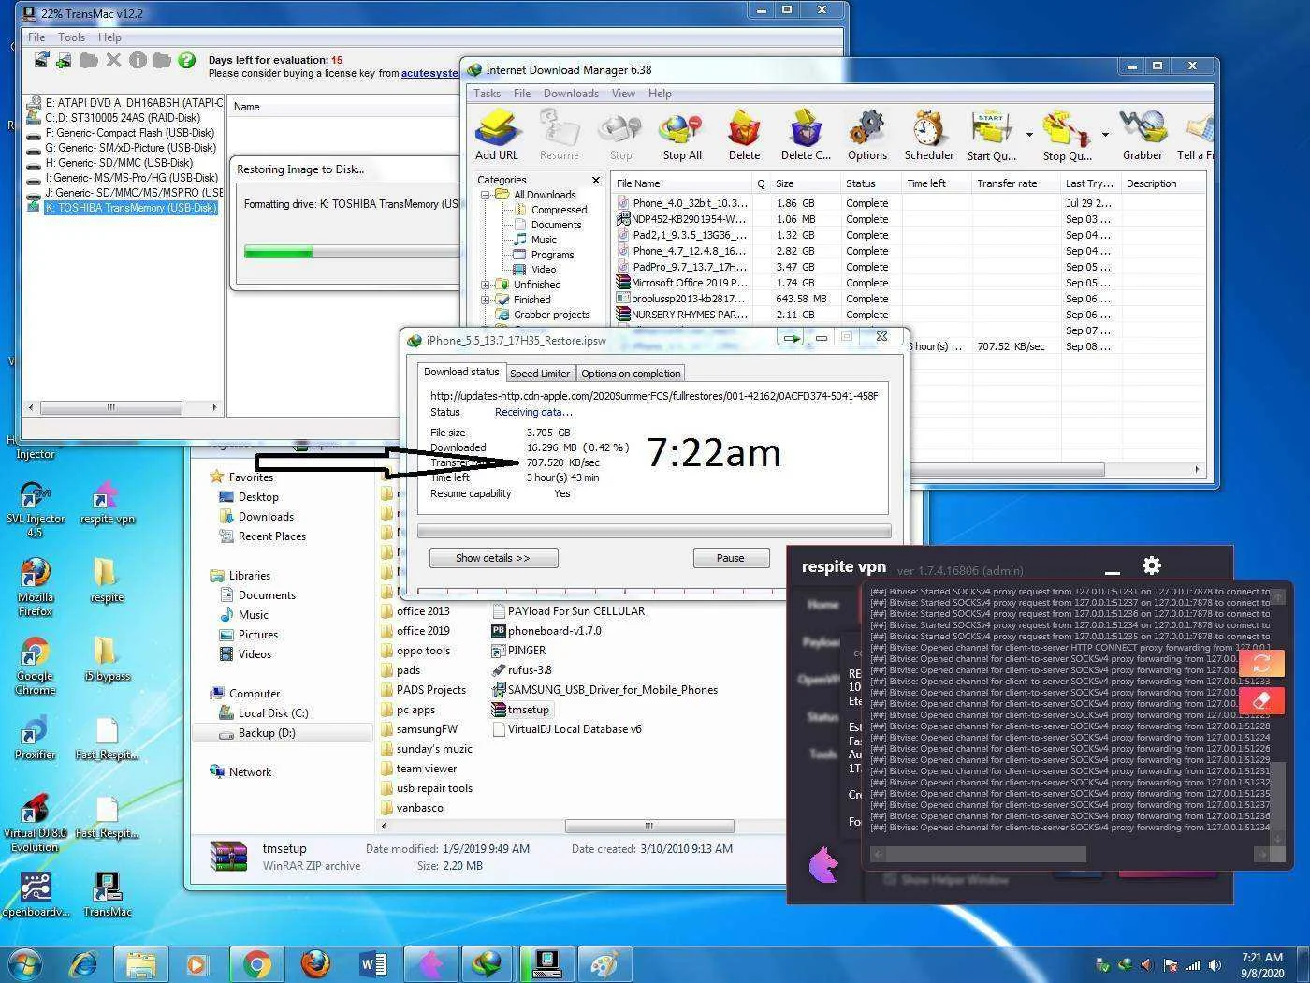Click the orange refresh icon in respite vpn
Screen dimensions: 1310x983
click(1261, 663)
